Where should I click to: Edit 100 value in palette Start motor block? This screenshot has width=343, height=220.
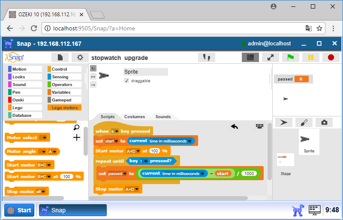[66, 176]
